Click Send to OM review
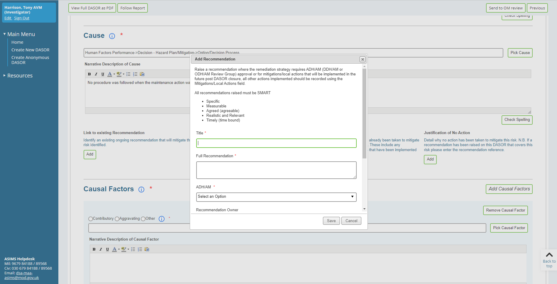Viewport: 557px width, 284px height. click(x=506, y=8)
